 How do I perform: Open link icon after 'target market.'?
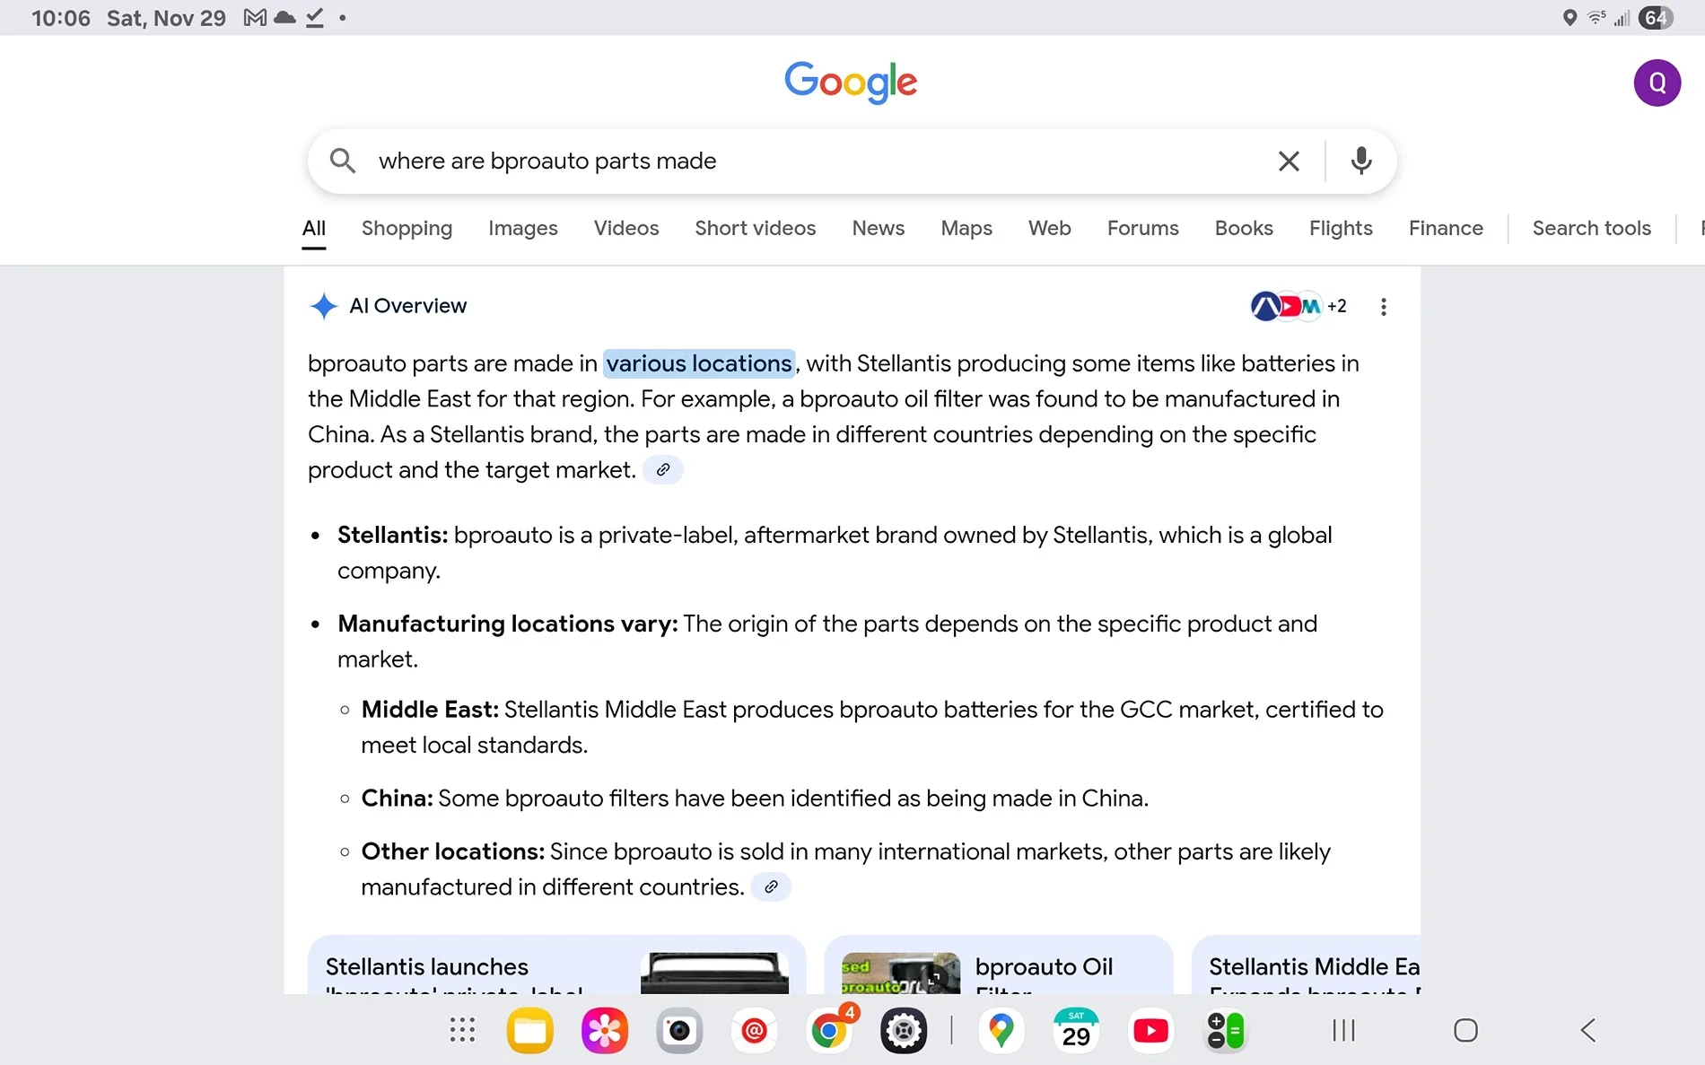pos(663,469)
